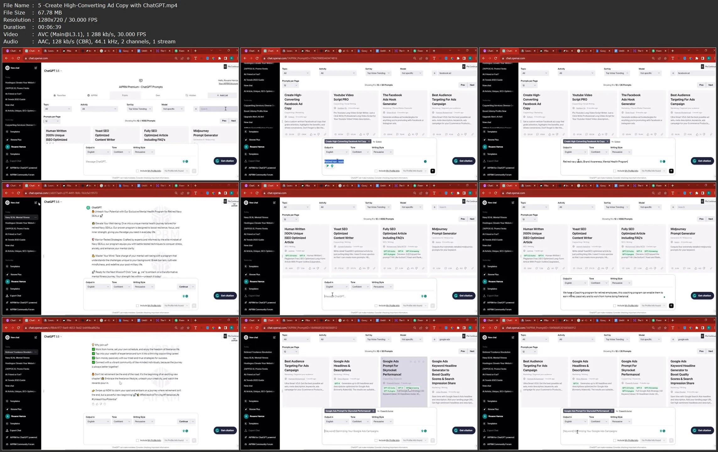The height and width of the screenshot is (452, 718).
Task: Open Prompts per Page dropdown in AIPRM Premium frame
Action: pyautogui.click(x=51, y=121)
